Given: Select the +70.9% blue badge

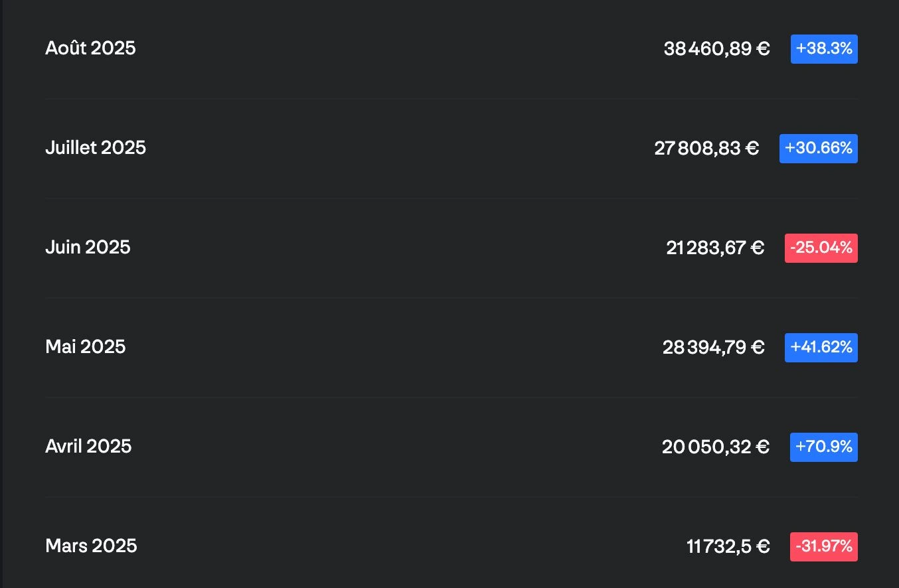Looking at the screenshot, I should 823,447.
